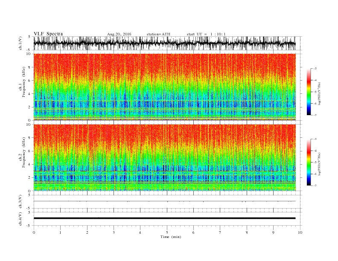The width and height of the screenshot is (338, 261).
Task: Click the bottom time axis tick label "4"
Action: tap(140, 232)
